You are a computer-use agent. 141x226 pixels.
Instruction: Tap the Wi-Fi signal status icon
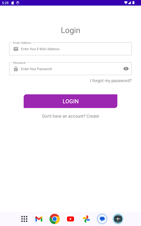pyautogui.click(x=126, y=3)
